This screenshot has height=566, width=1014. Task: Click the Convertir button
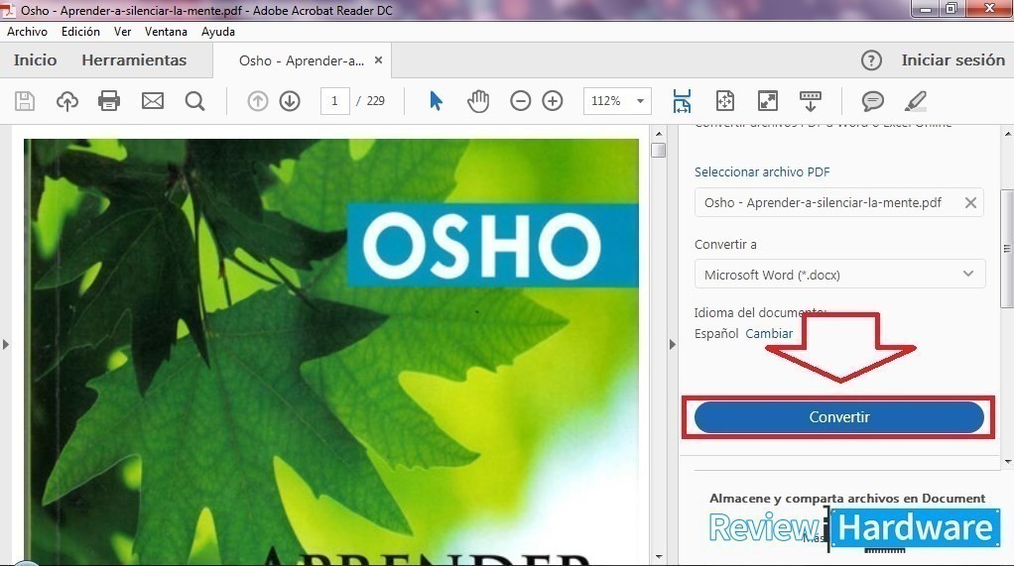[838, 417]
